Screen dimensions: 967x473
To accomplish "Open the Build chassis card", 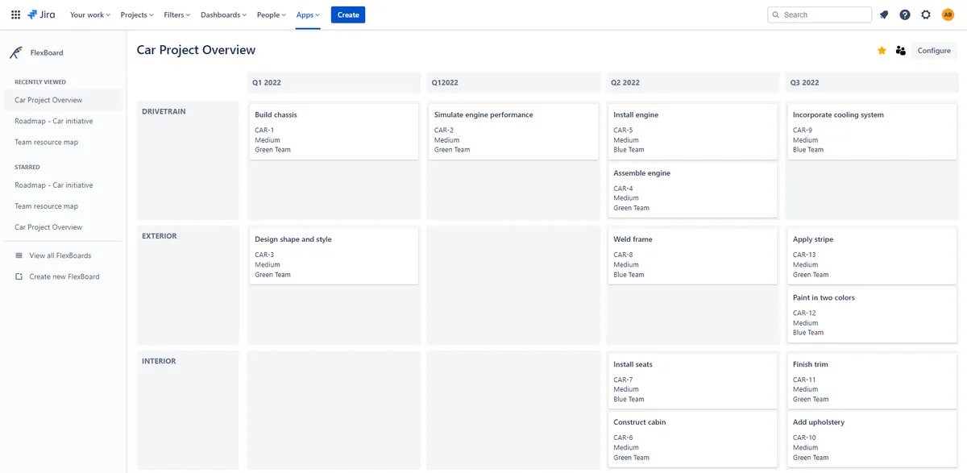I will click(x=334, y=131).
